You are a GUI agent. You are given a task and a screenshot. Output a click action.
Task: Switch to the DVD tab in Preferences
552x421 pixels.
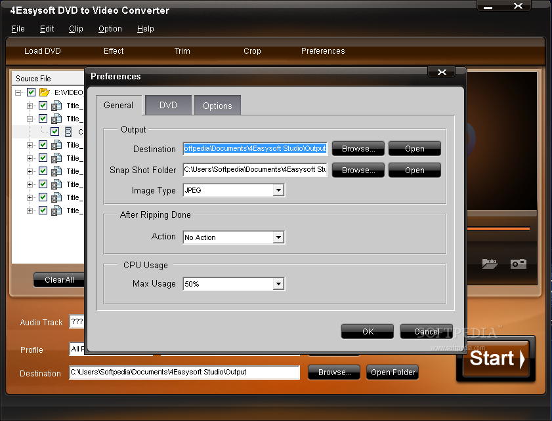pos(168,105)
